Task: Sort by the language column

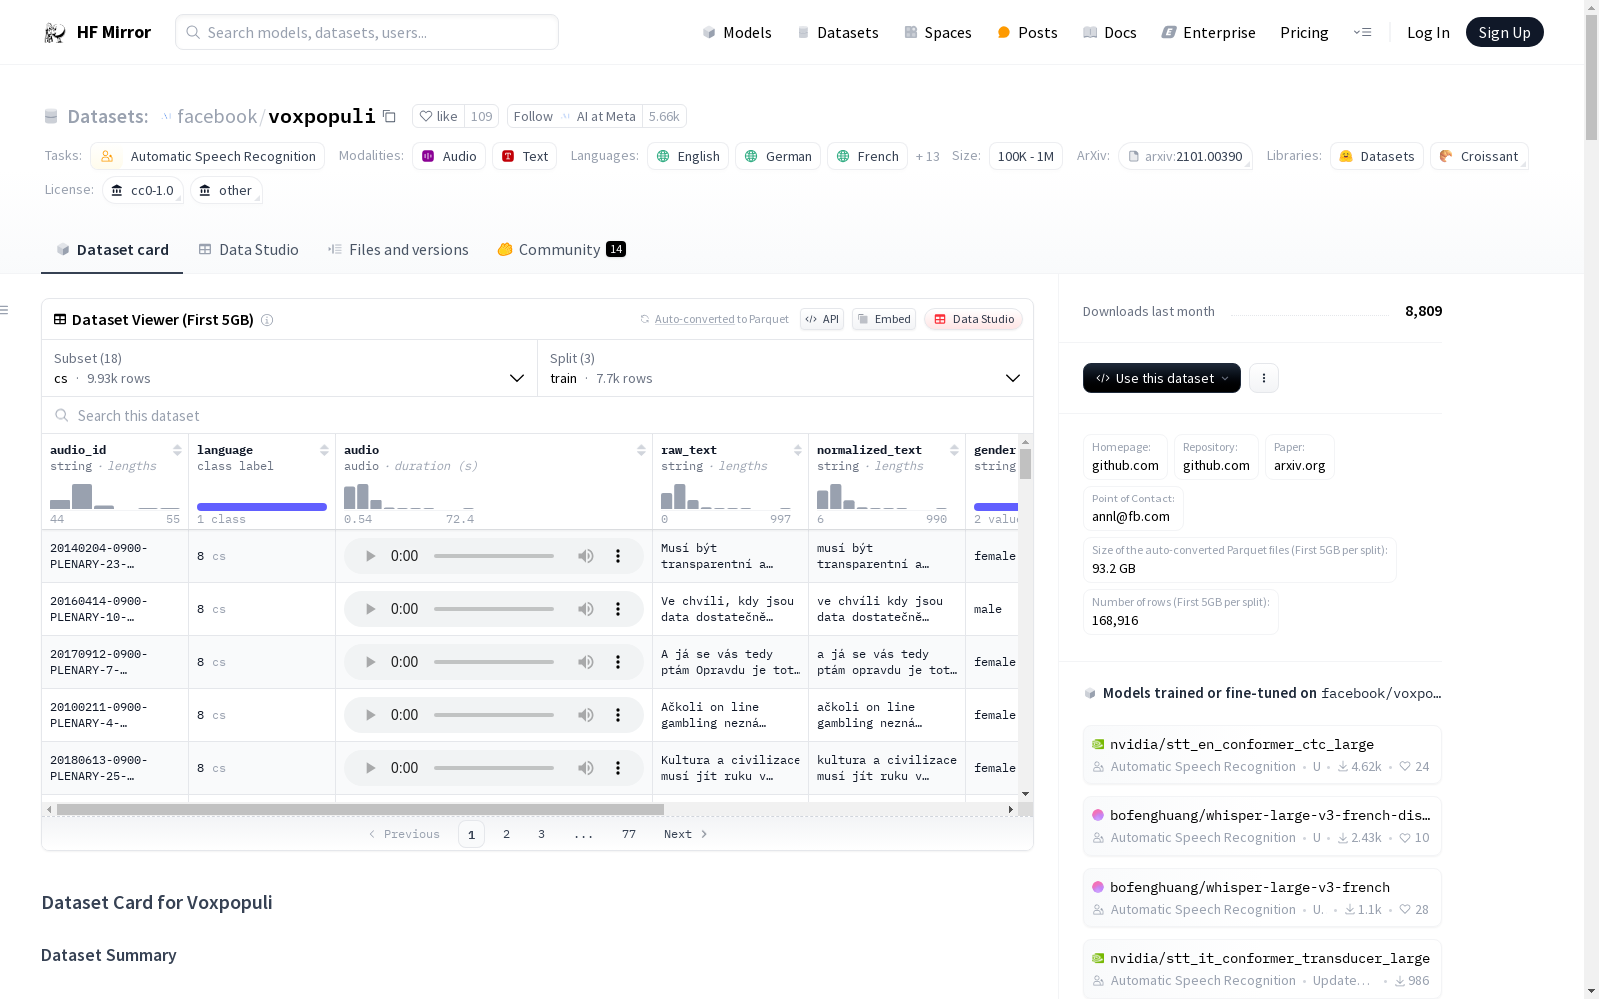Action: coord(324,450)
